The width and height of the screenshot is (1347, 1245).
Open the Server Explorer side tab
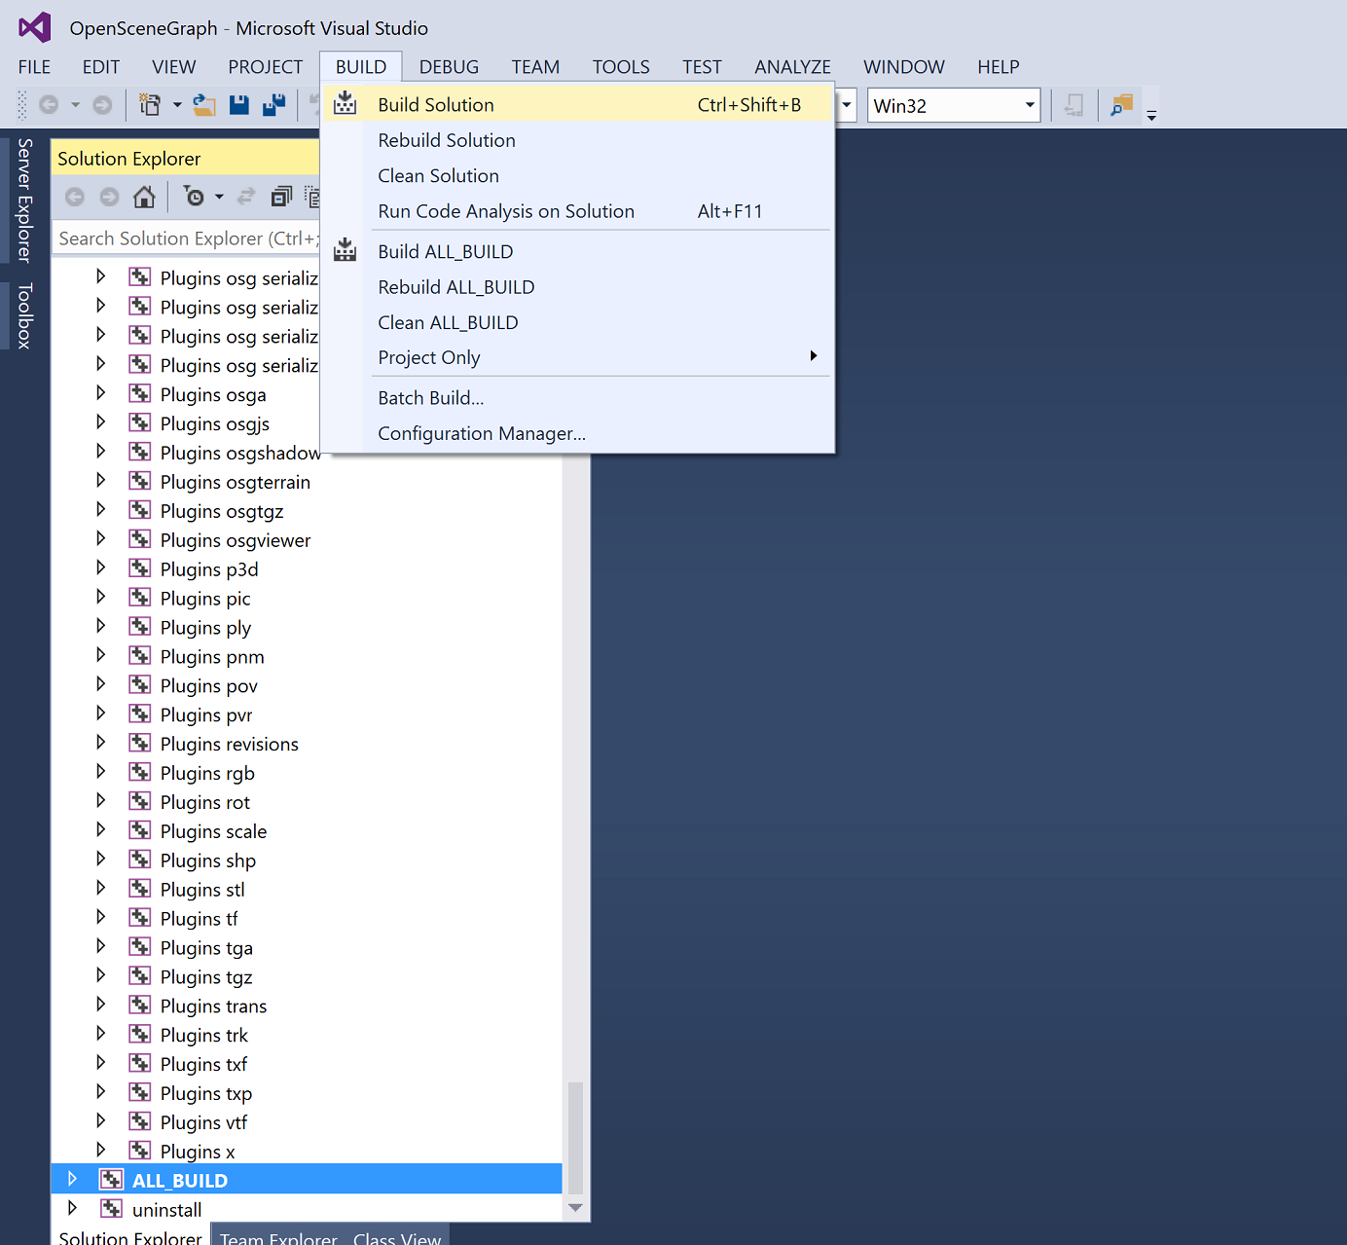tap(24, 201)
